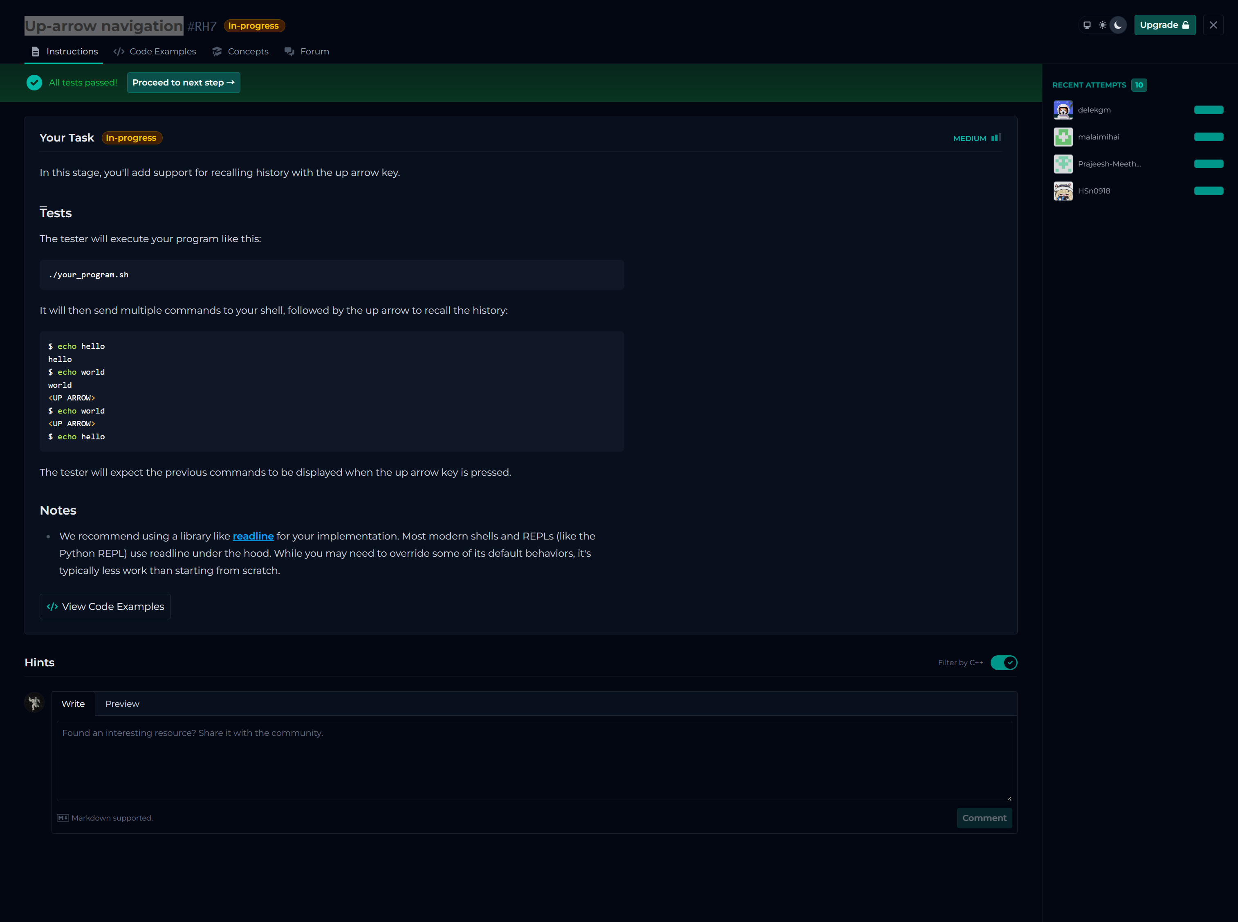Switch to the Concepts tab
The image size is (1238, 922).
(240, 52)
